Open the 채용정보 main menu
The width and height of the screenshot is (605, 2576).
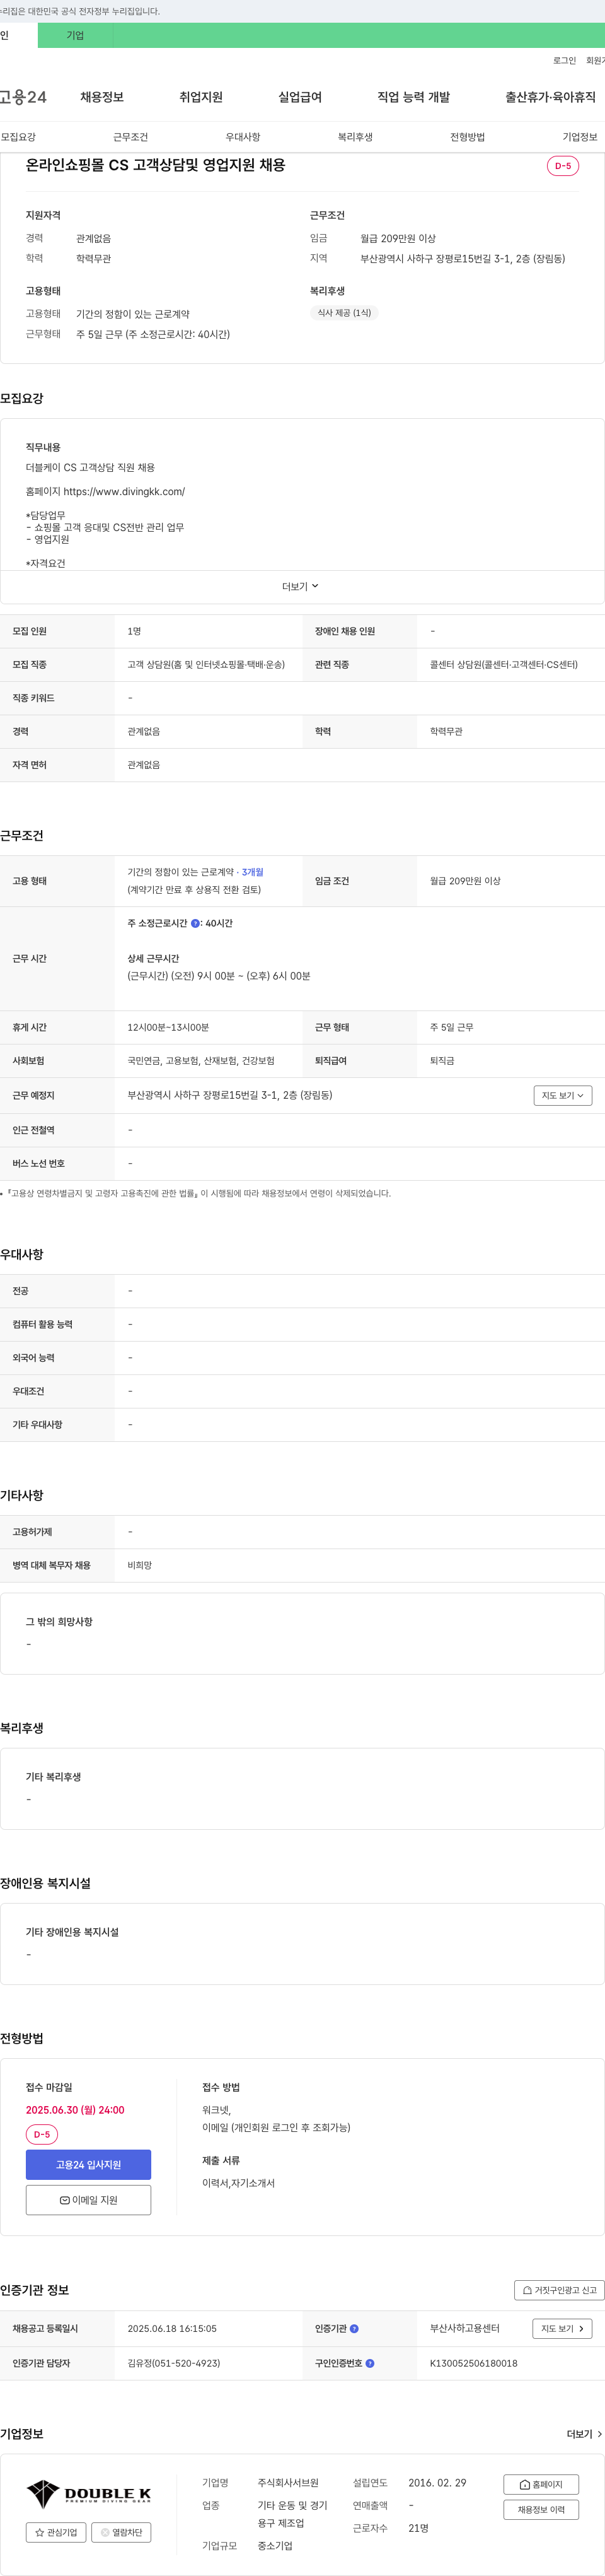[x=102, y=97]
